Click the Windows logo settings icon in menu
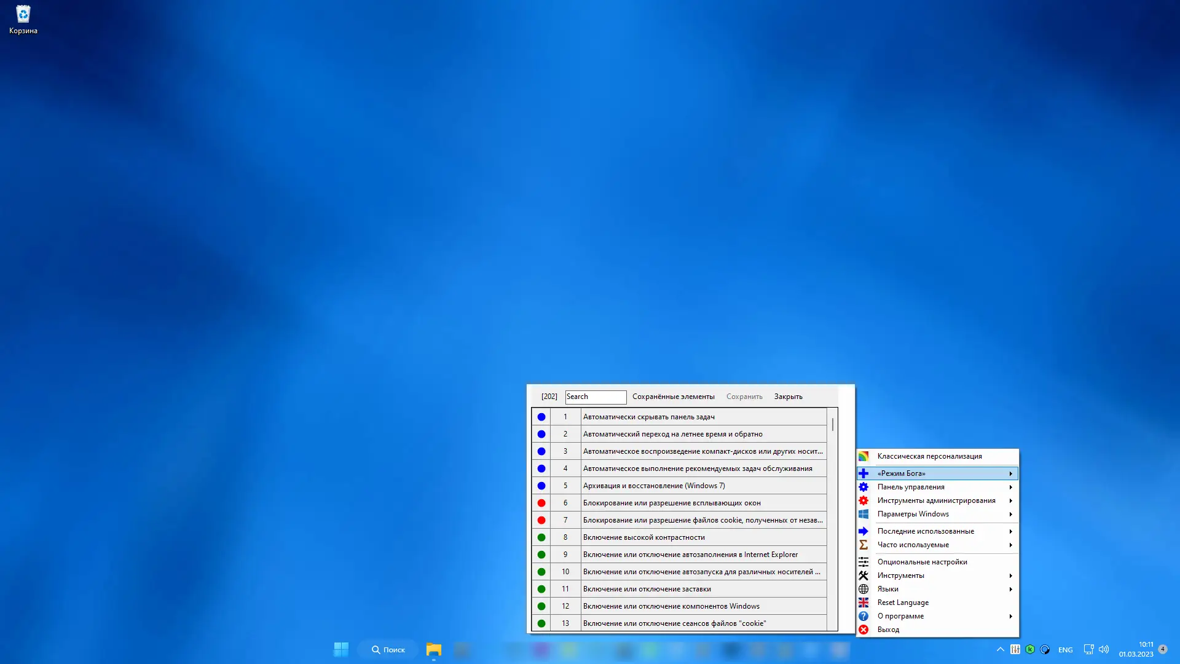Image resolution: width=1180 pixels, height=664 pixels. 863,514
